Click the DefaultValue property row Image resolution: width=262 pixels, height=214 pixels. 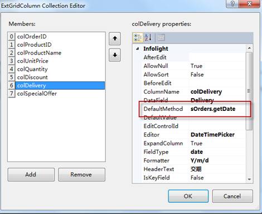(x=194, y=118)
